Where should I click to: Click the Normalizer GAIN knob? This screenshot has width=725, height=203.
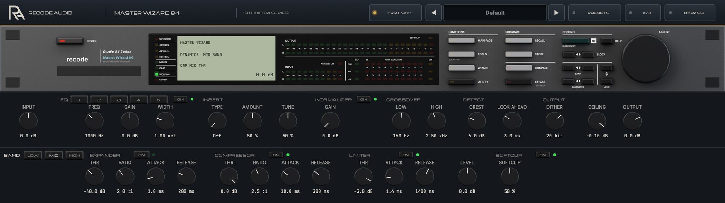(x=330, y=121)
